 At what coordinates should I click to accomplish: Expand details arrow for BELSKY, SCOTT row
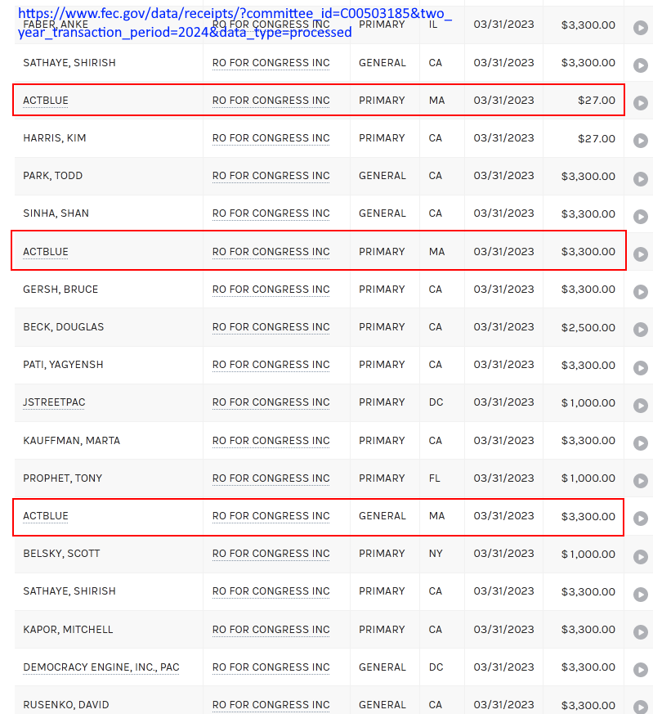tap(640, 557)
